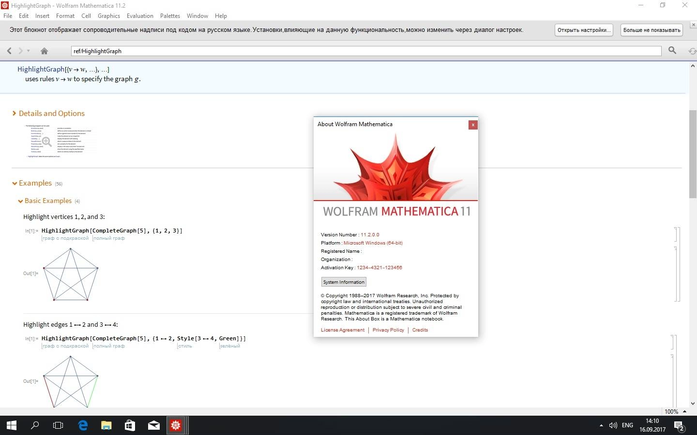Image resolution: width=697 pixels, height=435 pixels.
Task: Open the Edit menu
Action: pos(24,15)
